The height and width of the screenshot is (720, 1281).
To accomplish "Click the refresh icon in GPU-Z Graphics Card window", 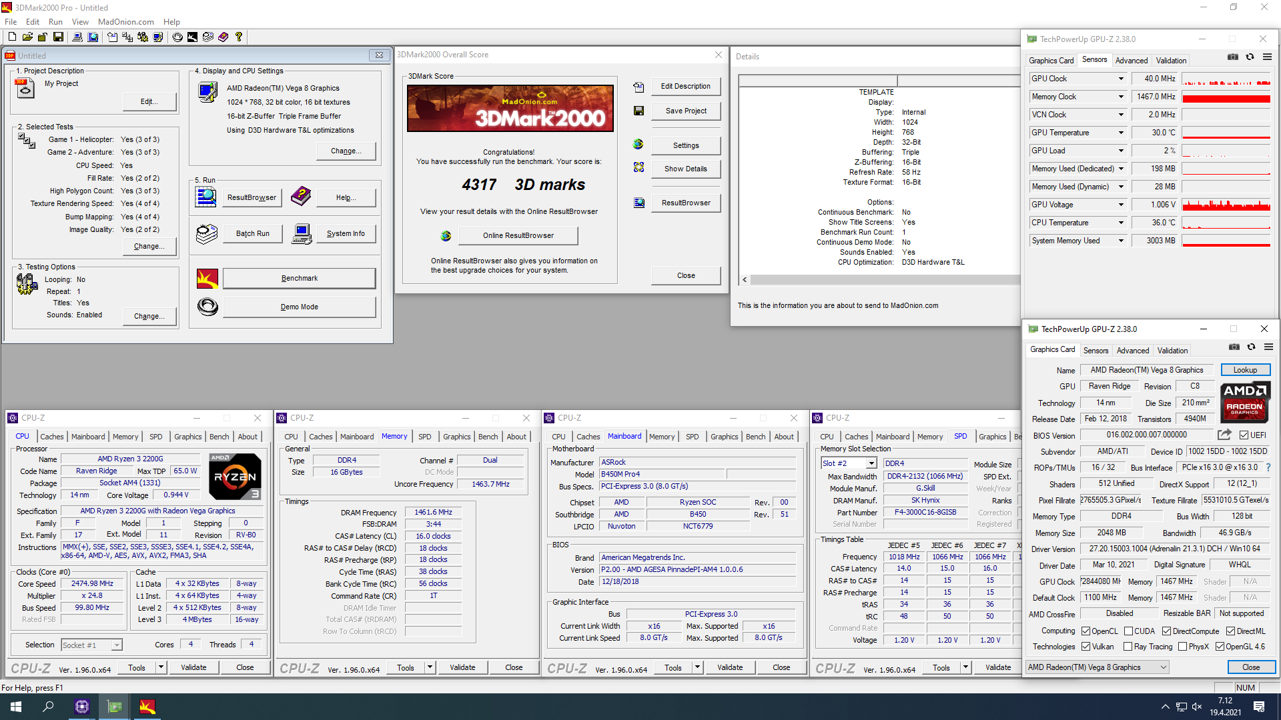I will pyautogui.click(x=1252, y=347).
